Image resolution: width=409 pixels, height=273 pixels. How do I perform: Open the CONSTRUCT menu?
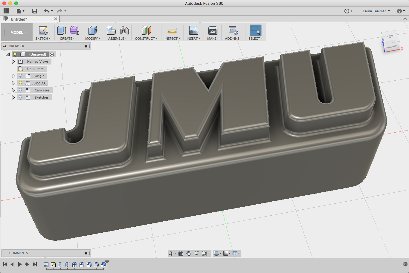coord(146,39)
